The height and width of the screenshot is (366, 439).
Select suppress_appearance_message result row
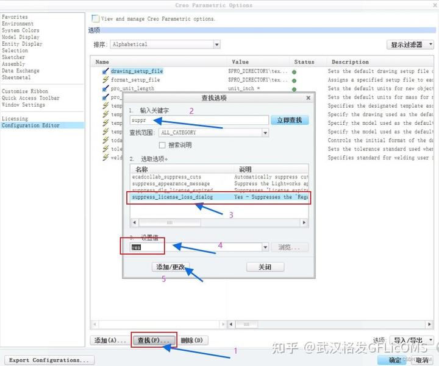coord(220,184)
